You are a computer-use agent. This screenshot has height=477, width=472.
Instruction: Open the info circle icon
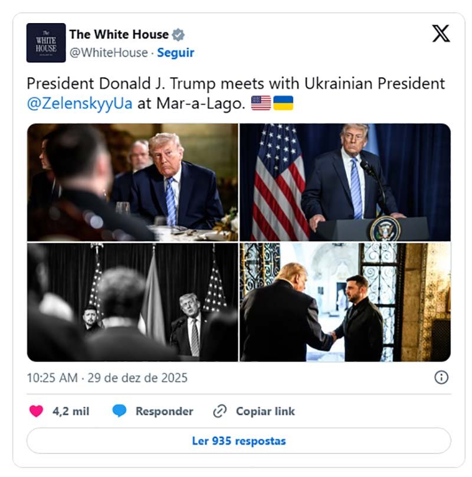[441, 377]
